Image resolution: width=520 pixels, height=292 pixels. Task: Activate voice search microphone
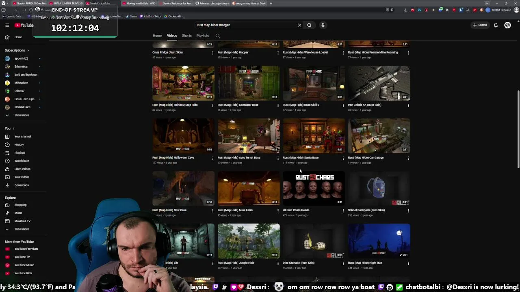323,25
